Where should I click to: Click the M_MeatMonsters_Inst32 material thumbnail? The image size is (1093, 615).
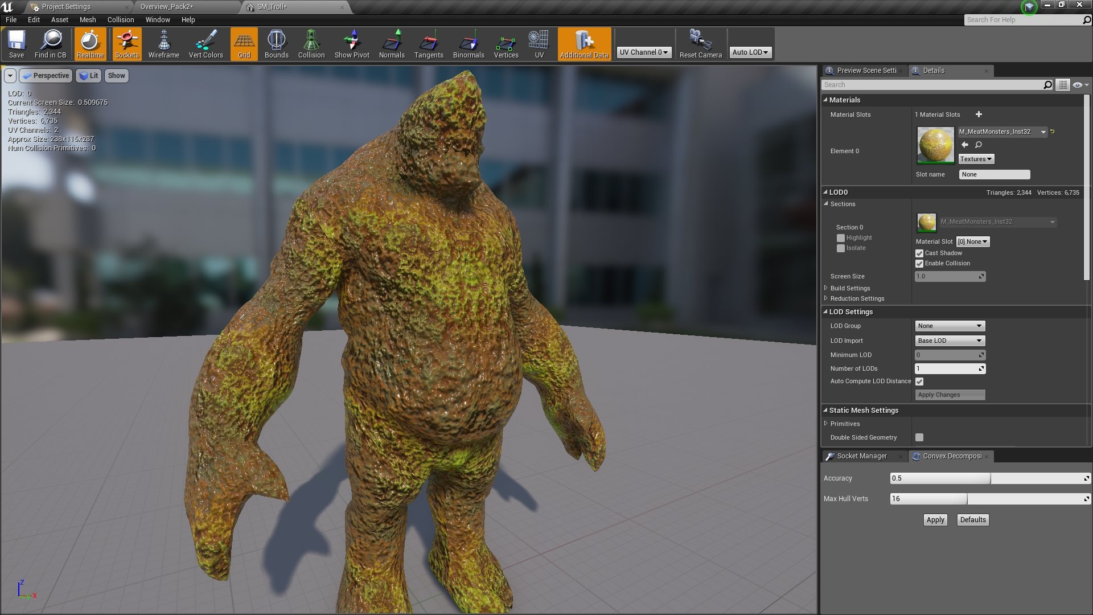point(935,144)
